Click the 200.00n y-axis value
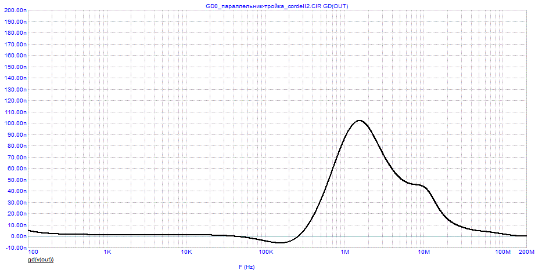Viewport: 542px width, 277px height. pos(15,10)
